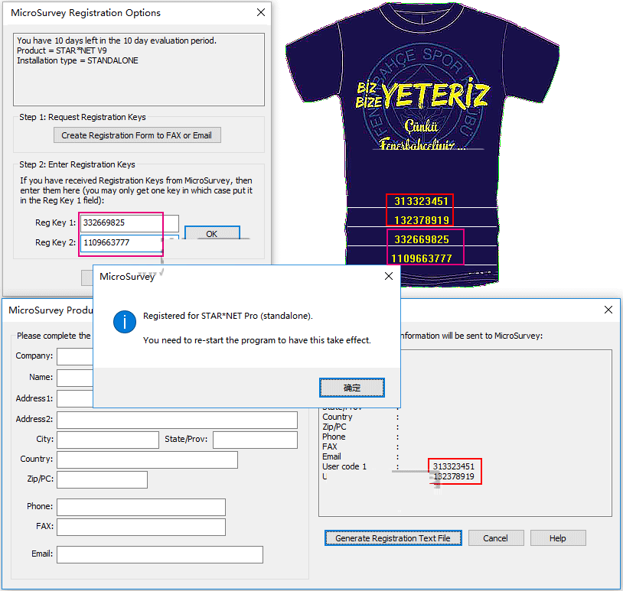Click 'Installation type = STANDALONE' text

[77, 60]
